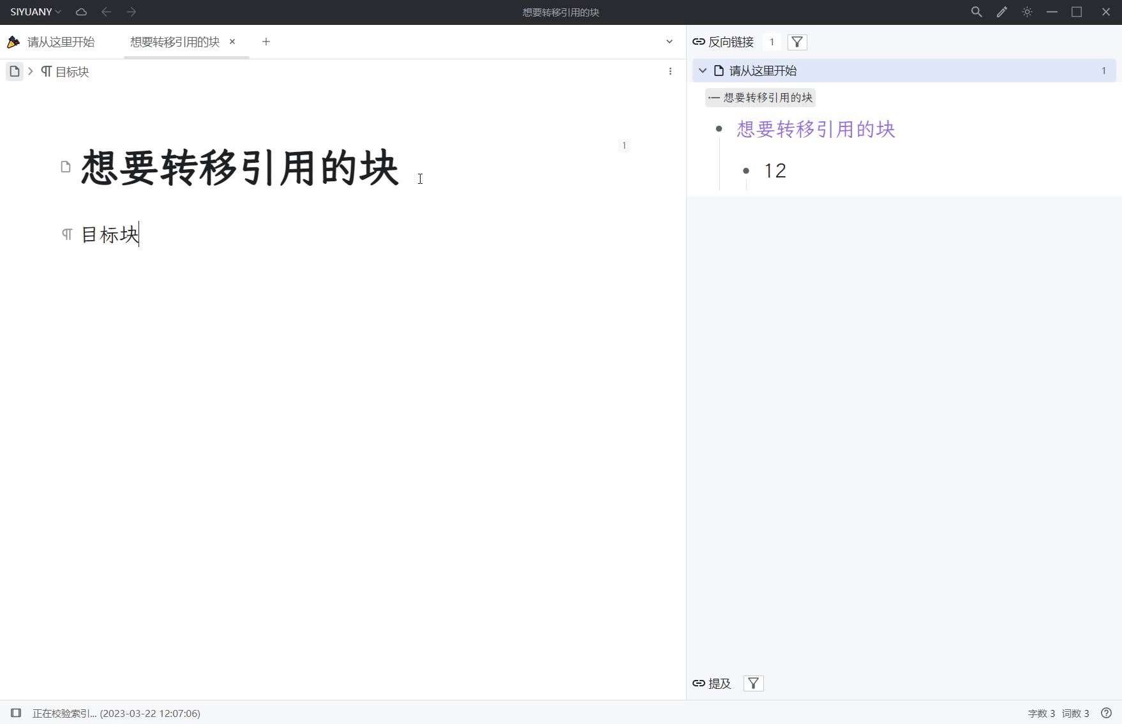Open a new tab with the plus button

coord(266,41)
